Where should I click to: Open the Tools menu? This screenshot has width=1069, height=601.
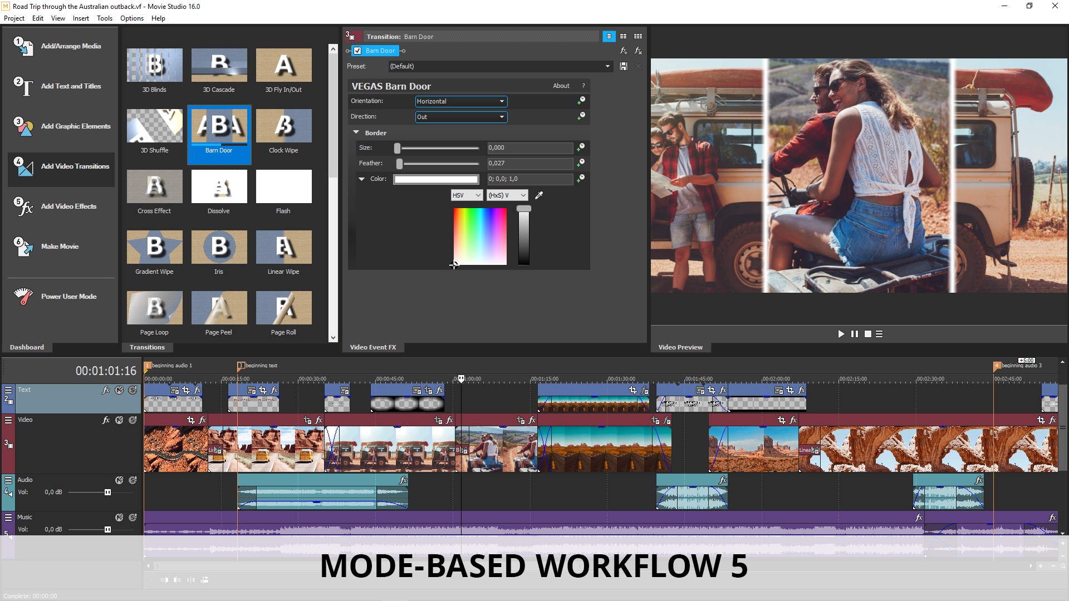pos(104,18)
